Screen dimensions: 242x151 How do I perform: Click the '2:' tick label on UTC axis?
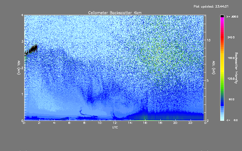tap(40, 123)
